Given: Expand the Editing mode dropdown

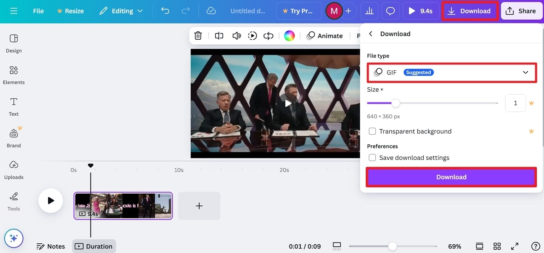Looking at the screenshot, I should [121, 11].
